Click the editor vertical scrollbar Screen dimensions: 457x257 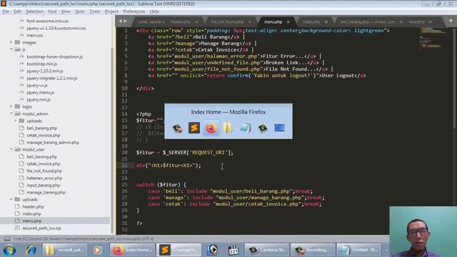pyautogui.click(x=454, y=79)
